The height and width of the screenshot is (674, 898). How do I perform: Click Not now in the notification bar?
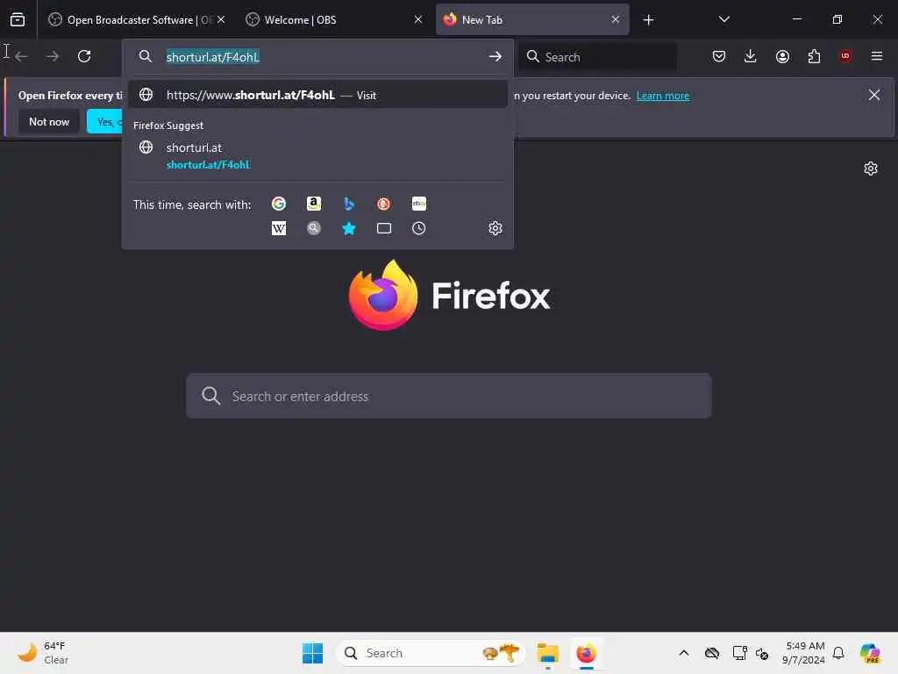pos(49,121)
